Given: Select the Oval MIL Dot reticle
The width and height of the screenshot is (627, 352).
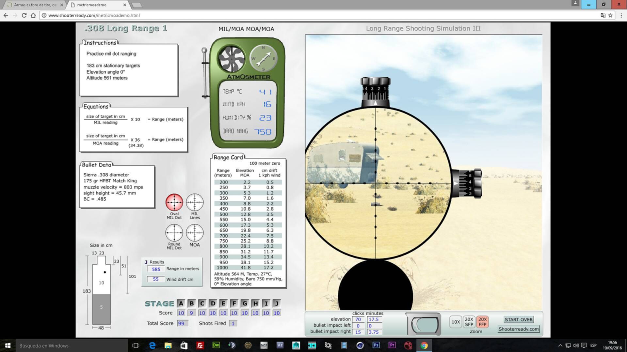Looking at the screenshot, I should [x=174, y=202].
